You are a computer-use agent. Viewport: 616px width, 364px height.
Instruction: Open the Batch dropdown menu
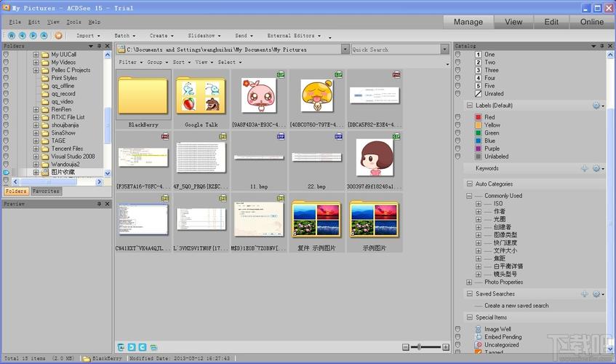(x=125, y=36)
